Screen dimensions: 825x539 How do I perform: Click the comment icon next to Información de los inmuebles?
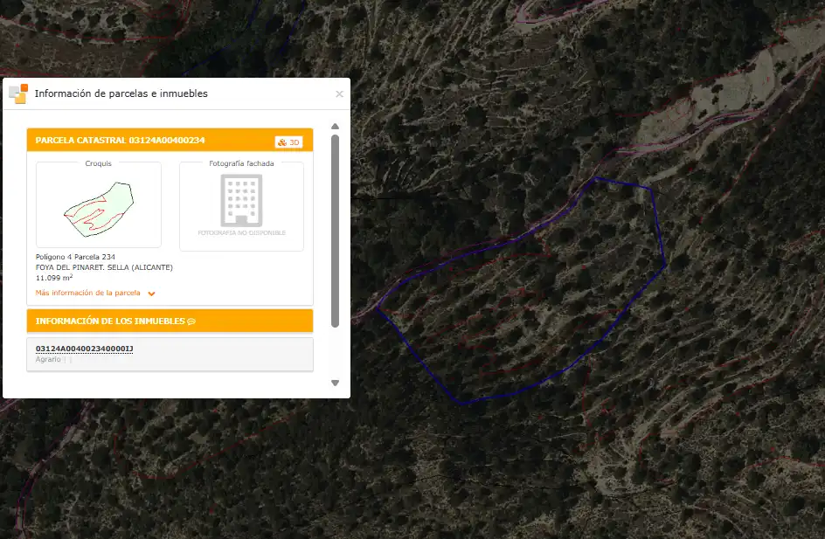click(x=191, y=321)
